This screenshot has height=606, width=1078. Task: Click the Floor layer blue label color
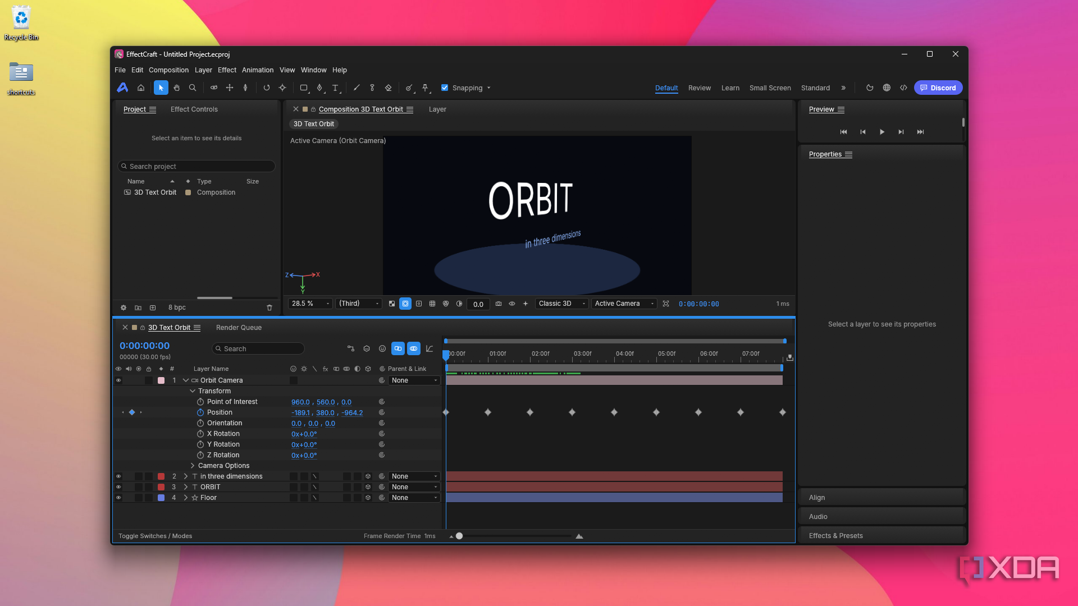[x=161, y=498]
